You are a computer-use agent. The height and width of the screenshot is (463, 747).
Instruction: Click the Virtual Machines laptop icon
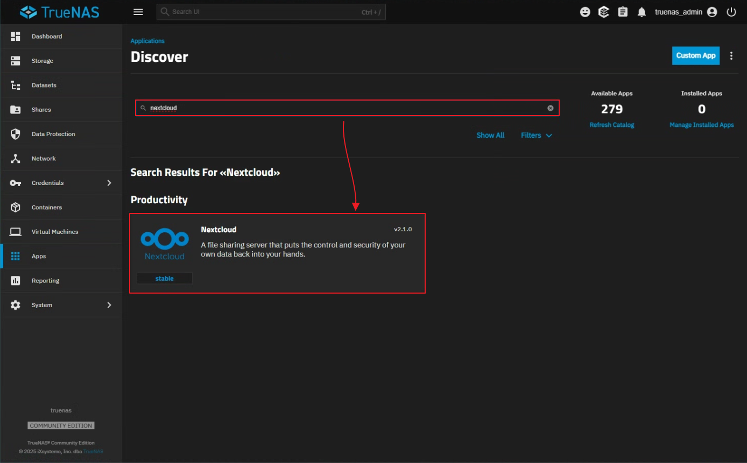pos(16,232)
